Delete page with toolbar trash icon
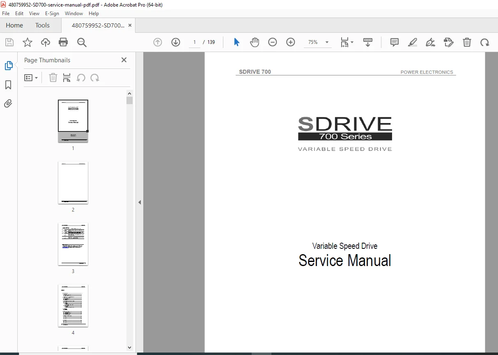The image size is (498, 355). point(467,42)
